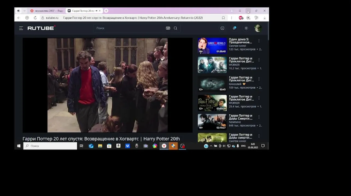Switch the ENG keyboard language
Screen dimensions: 351x196
click(243, 146)
